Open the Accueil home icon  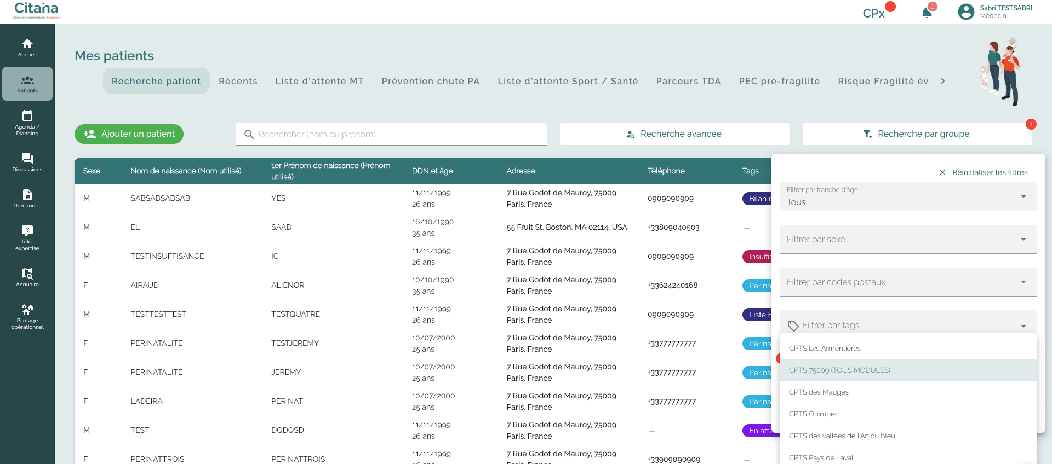(x=27, y=44)
